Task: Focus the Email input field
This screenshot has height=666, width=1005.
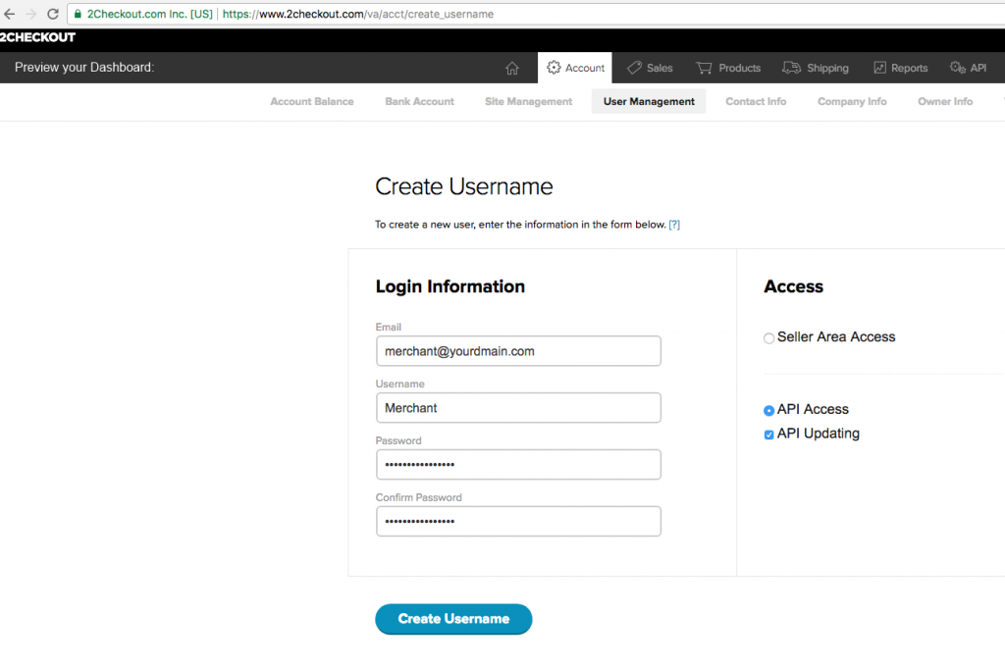Action: pyautogui.click(x=518, y=351)
